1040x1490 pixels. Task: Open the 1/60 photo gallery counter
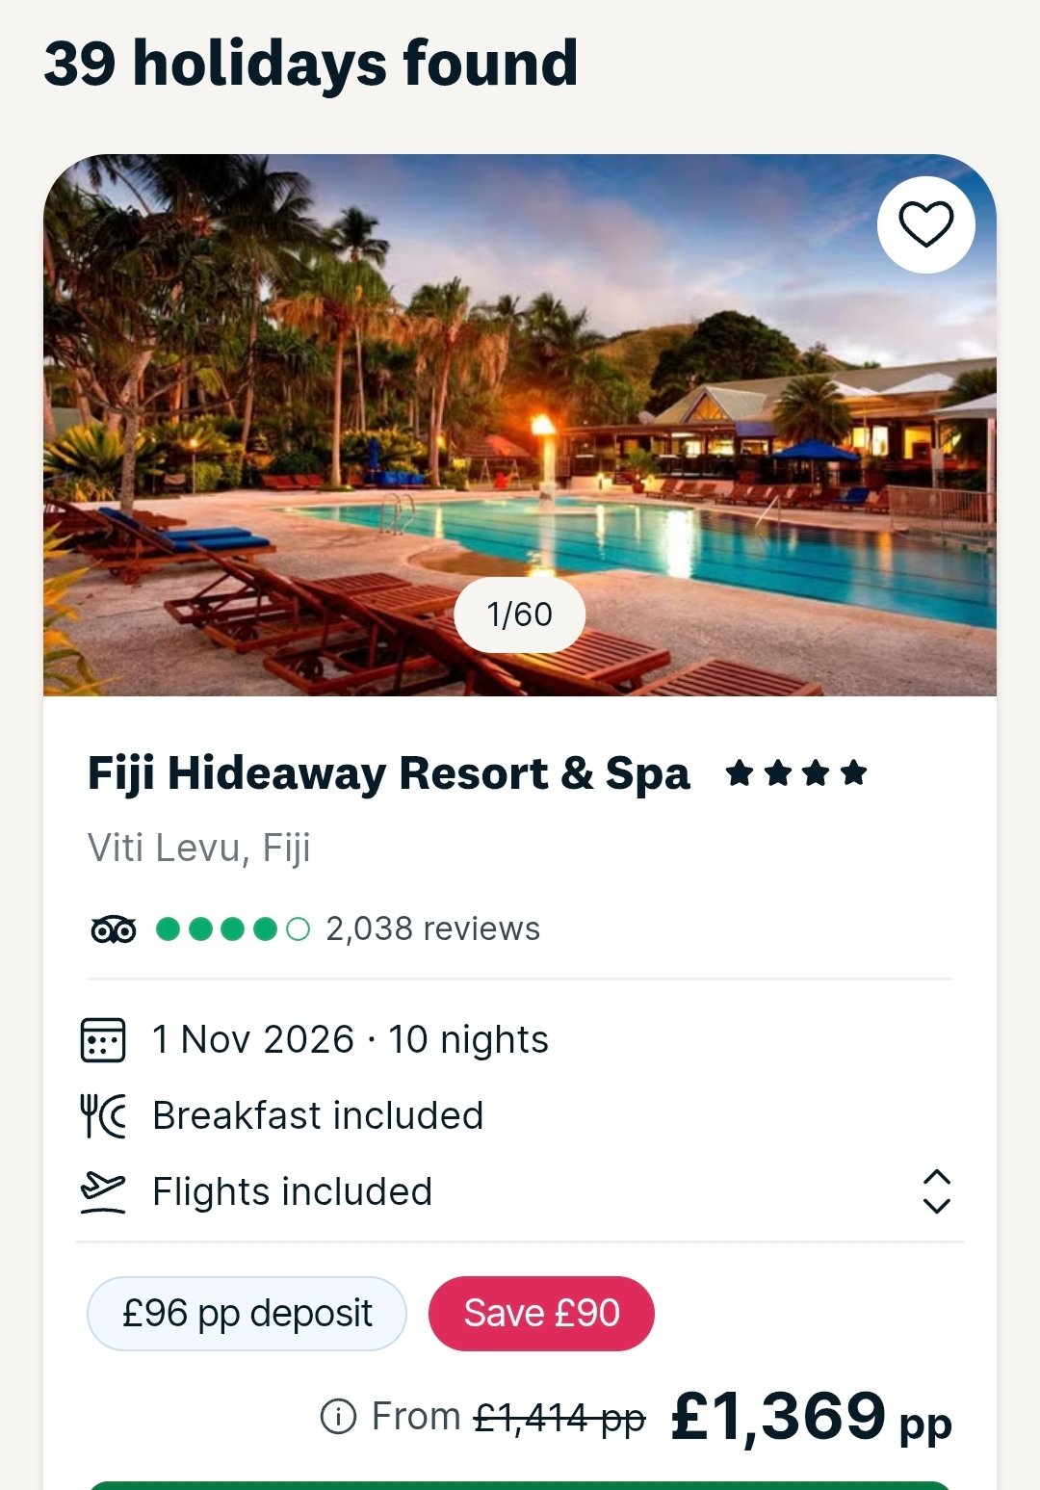(519, 614)
